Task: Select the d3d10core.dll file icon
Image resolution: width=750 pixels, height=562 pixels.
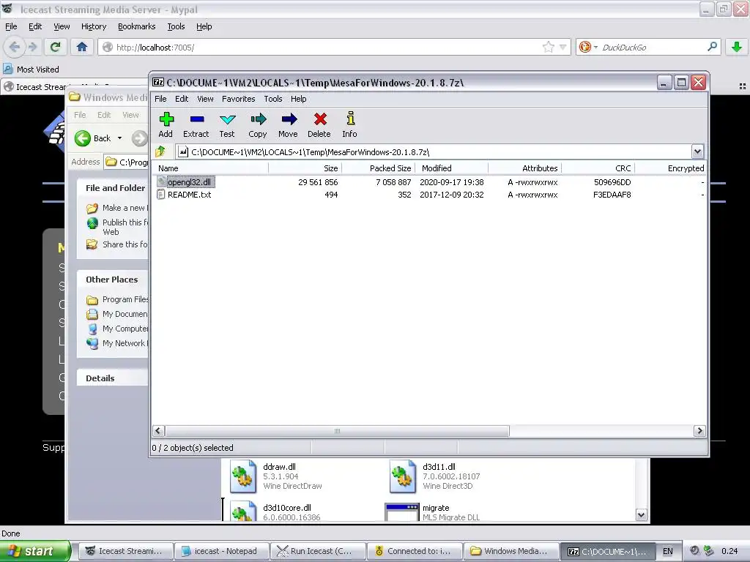Action: click(243, 512)
